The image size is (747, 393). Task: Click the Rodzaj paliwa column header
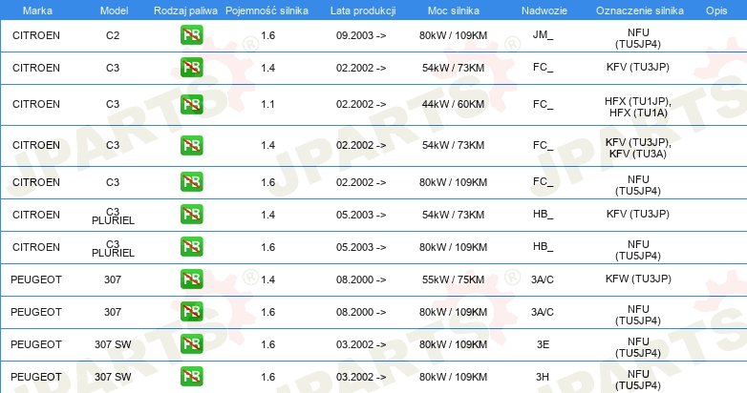pyautogui.click(x=186, y=10)
